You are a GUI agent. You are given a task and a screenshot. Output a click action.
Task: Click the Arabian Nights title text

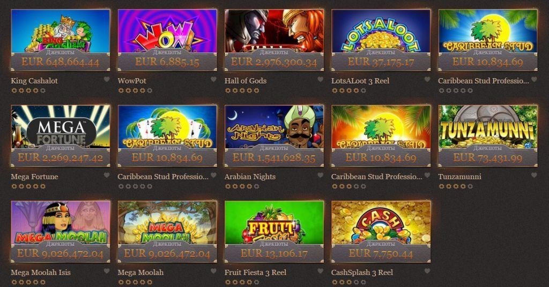(250, 177)
